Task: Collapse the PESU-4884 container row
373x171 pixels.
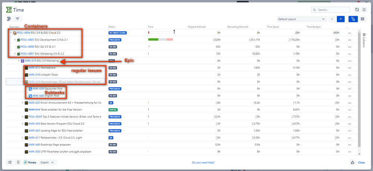Action: pos(11,33)
